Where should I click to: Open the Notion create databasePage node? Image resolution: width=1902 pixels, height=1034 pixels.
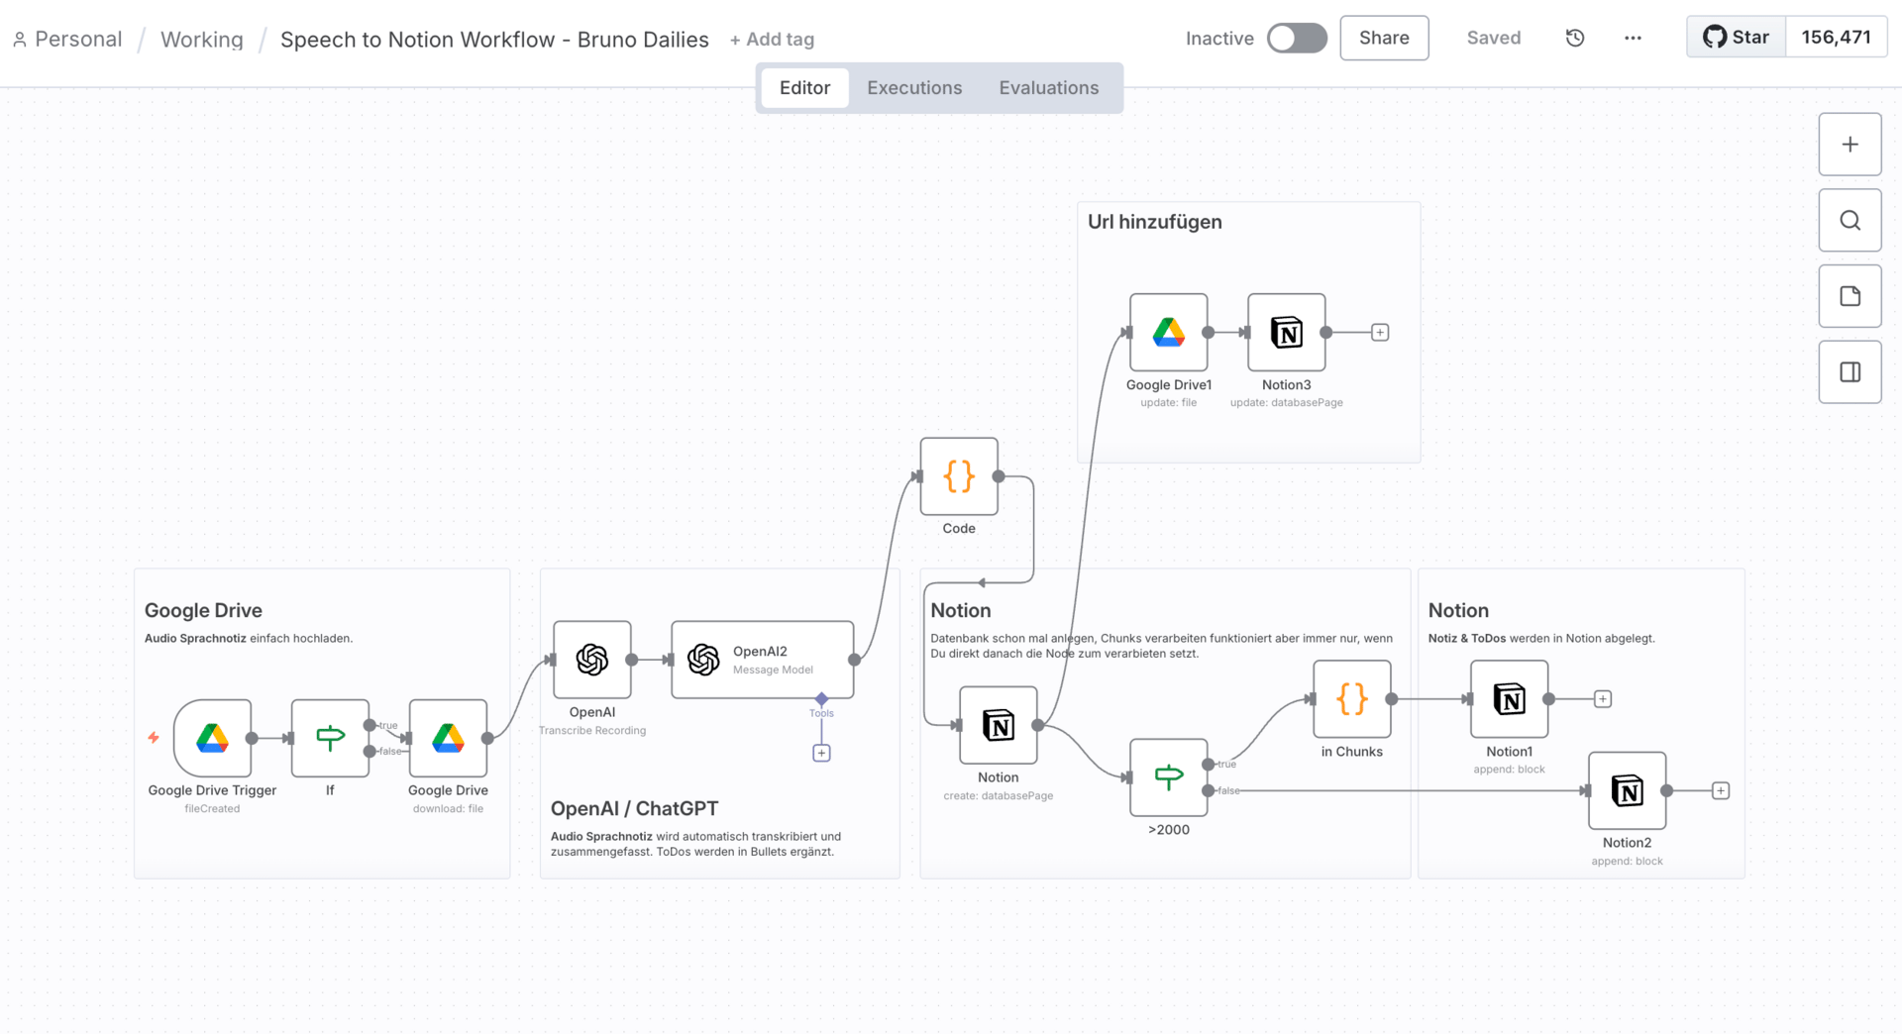[x=999, y=725]
